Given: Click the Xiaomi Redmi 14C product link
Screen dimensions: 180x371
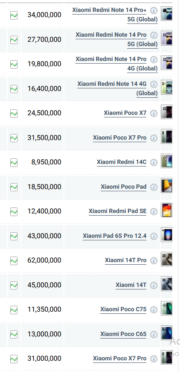Looking at the screenshot, I should 122,162.
